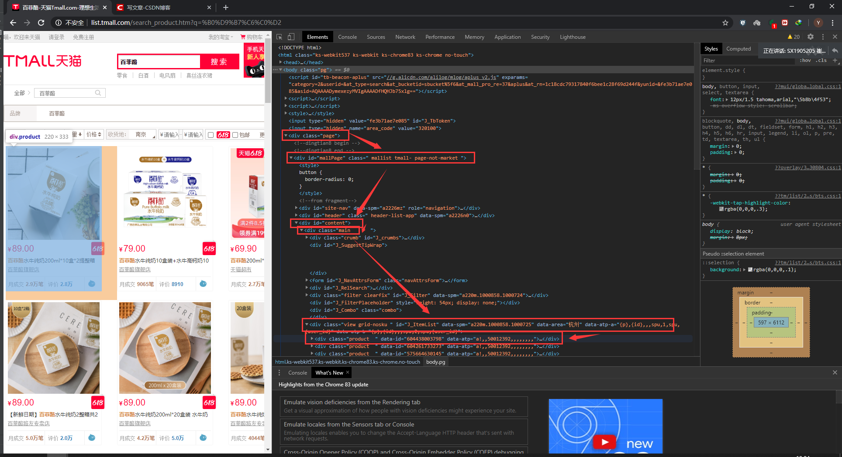
Task: Select body.pg in the breadcrumb bar
Action: pos(435,362)
